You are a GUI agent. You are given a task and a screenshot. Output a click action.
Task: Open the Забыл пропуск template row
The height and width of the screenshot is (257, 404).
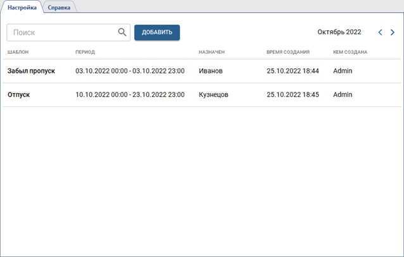tap(31, 71)
